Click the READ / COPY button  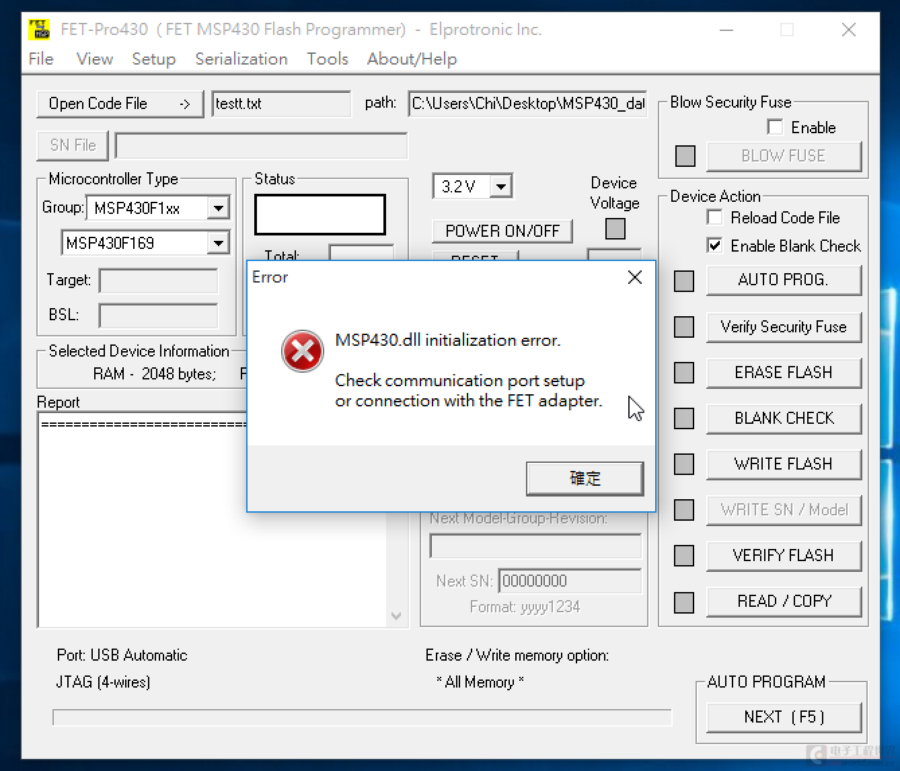[784, 601]
